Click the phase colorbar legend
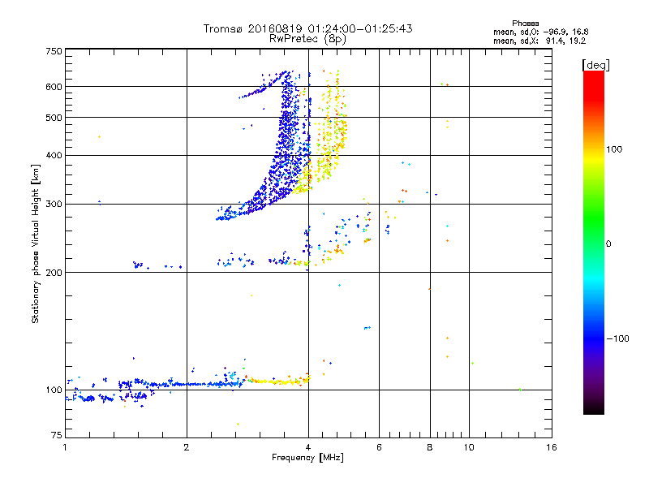Screen dimensions: 649x487 tap(594, 242)
